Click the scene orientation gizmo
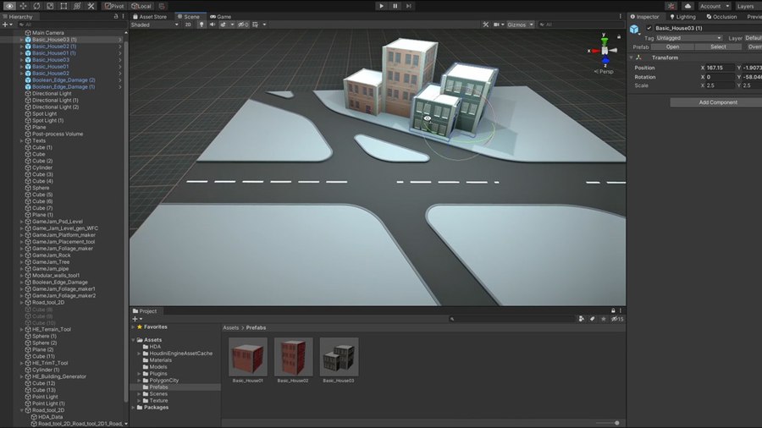The height and width of the screenshot is (428, 762). [604, 50]
